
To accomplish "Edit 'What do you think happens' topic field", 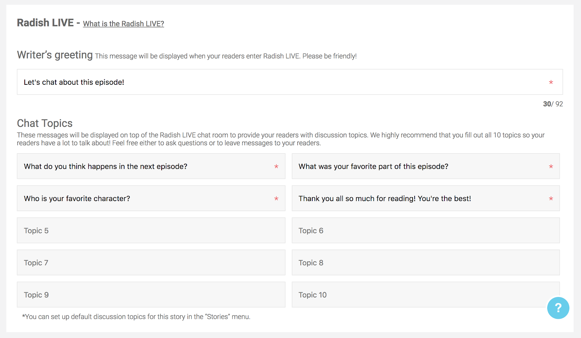I will pyautogui.click(x=151, y=166).
